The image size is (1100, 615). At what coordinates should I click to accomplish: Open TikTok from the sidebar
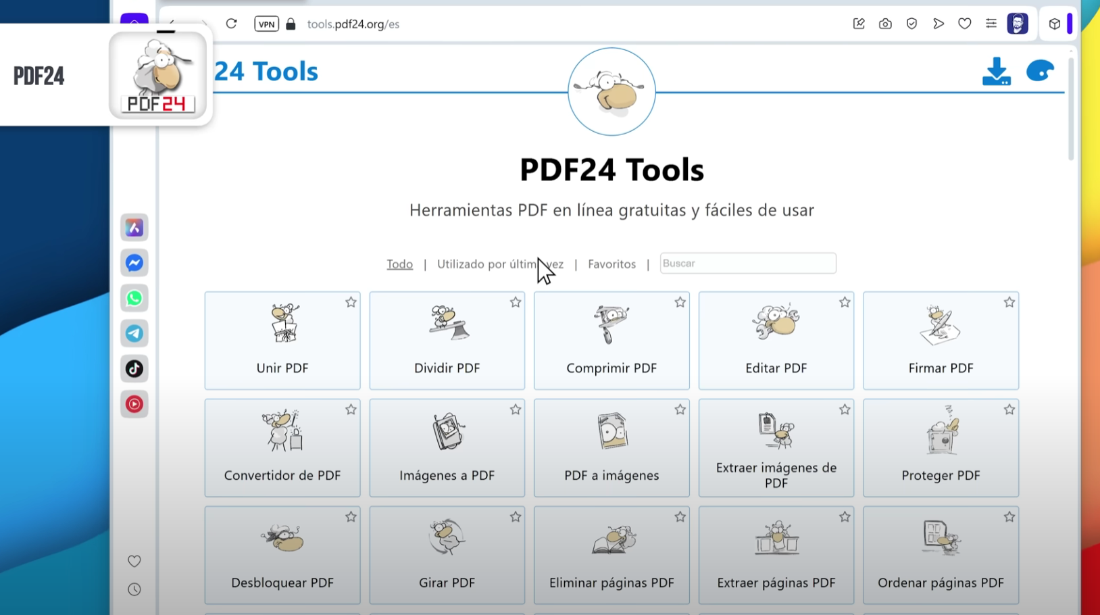pos(134,369)
